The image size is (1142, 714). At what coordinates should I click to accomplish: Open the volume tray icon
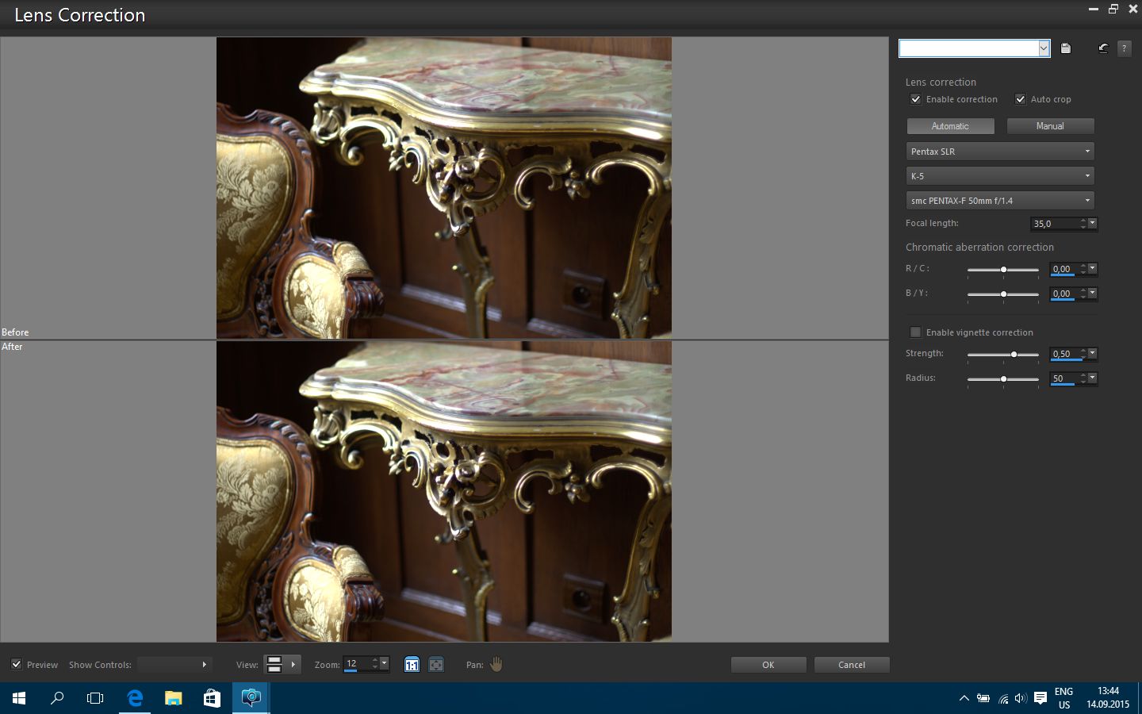1021,699
